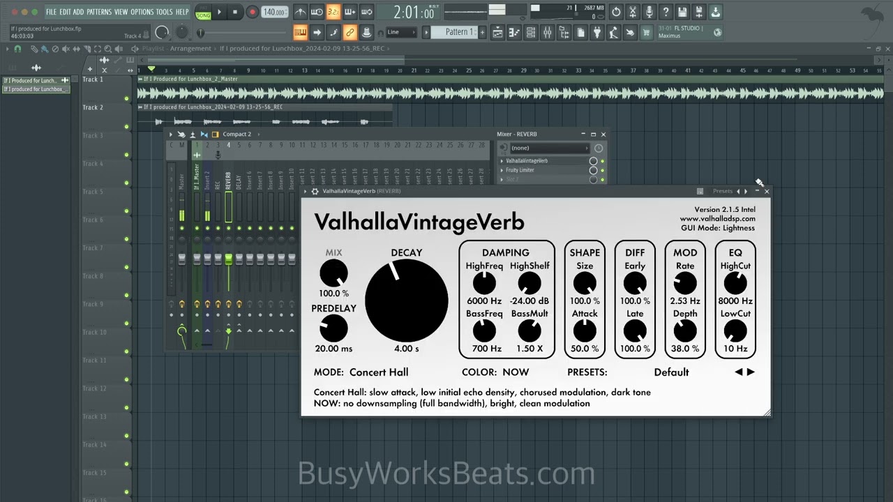Click the Concert Hall mode label
This screenshot has width=893, height=502.
378,372
